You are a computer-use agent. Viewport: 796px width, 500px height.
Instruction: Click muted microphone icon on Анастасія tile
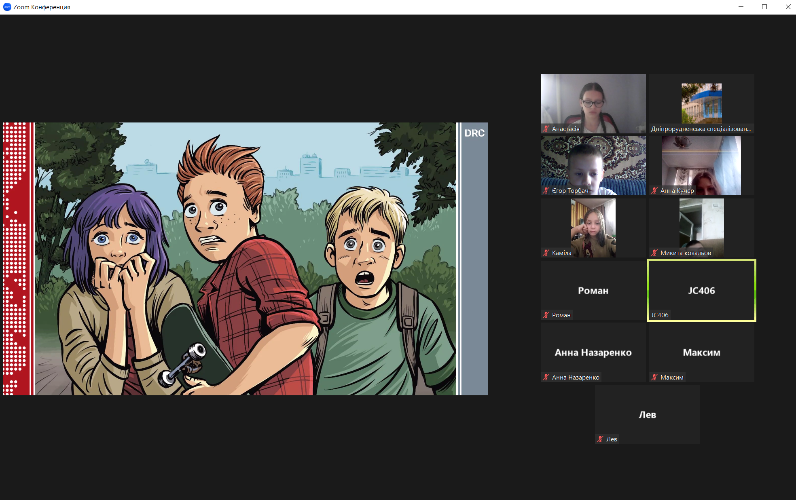click(x=546, y=129)
